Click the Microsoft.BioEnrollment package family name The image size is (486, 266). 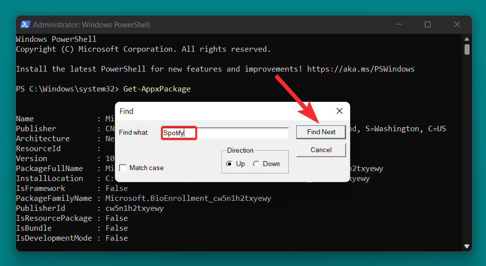[x=188, y=198]
